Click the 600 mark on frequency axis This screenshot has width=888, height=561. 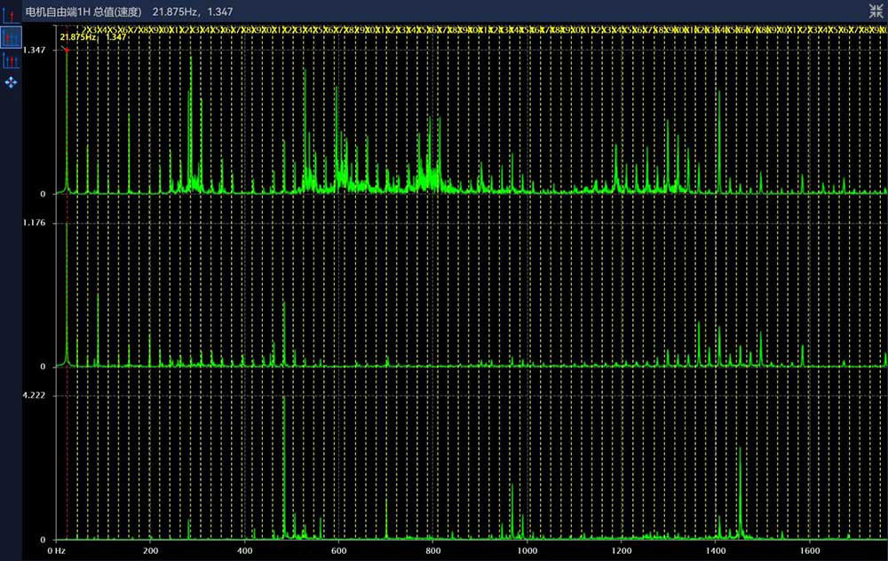tap(338, 551)
